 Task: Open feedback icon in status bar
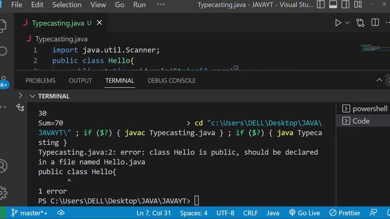point(374,213)
